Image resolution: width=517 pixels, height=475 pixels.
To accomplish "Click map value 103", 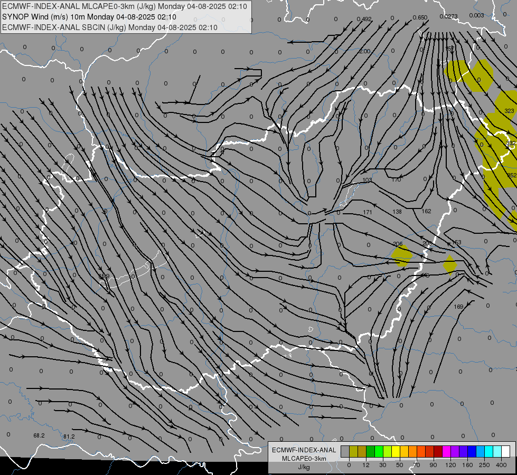I will coord(367,180).
